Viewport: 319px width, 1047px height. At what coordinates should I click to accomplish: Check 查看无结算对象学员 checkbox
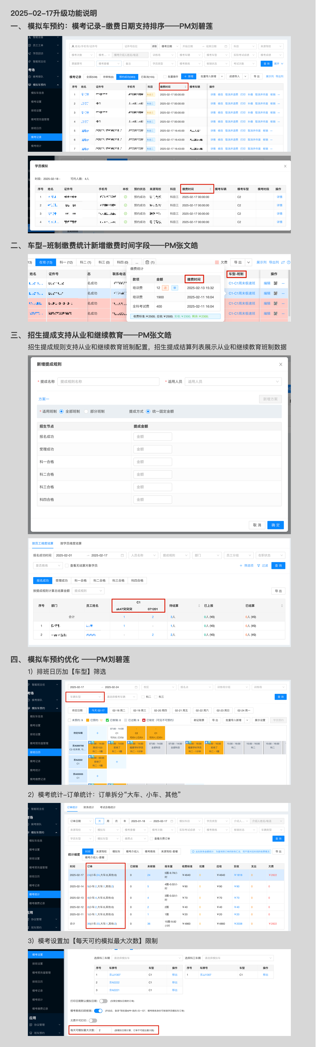coord(67,565)
